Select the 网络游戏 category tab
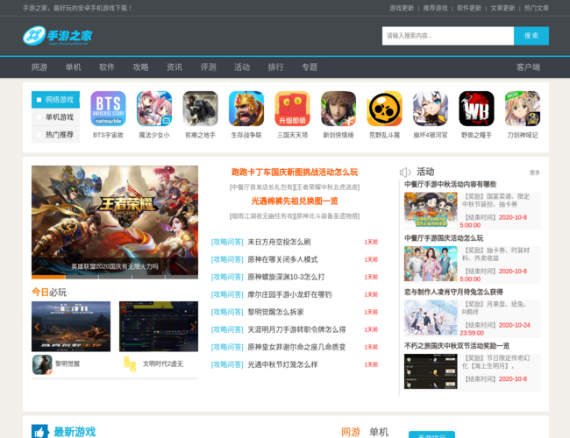The image size is (570, 438). (x=55, y=100)
